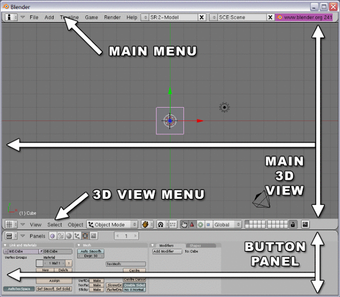
Task: Click the www.blender.org 241 link
Action: point(304,18)
